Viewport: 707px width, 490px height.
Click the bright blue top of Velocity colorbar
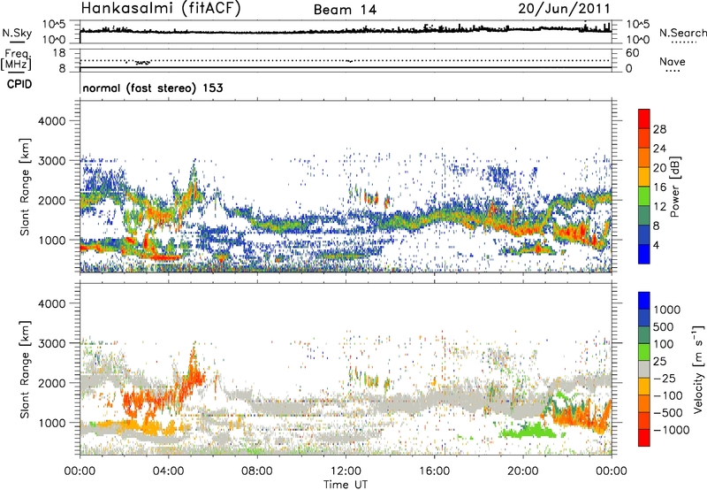[644, 301]
